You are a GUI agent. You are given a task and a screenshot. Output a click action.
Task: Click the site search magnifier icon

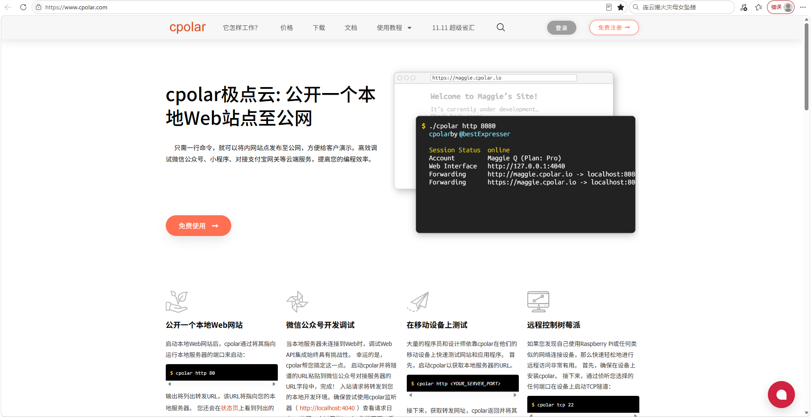pos(501,27)
